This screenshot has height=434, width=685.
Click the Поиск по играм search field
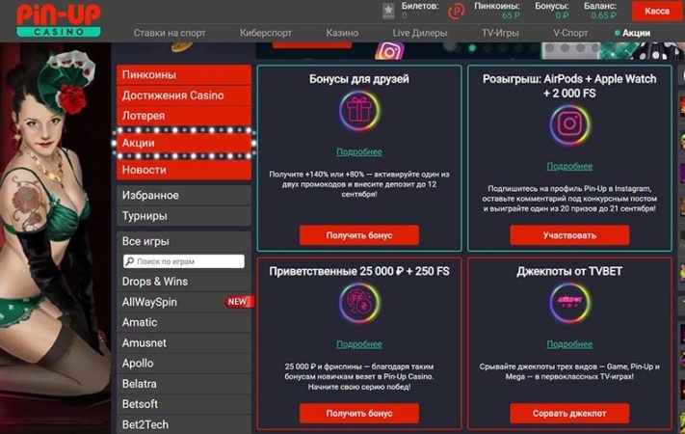[184, 261]
